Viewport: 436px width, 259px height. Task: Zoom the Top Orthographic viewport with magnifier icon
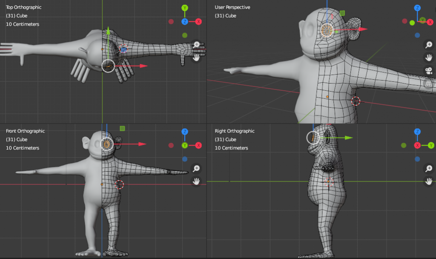197,44
